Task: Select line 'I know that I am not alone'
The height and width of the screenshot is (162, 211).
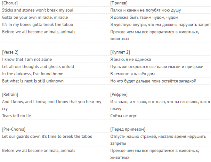Action: pos(27,59)
